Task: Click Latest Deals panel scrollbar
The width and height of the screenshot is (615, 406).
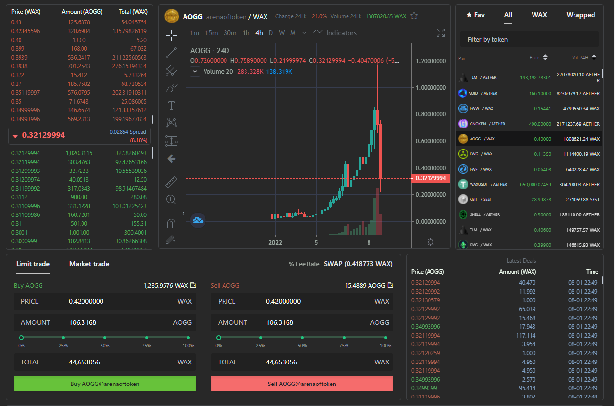Action: click(x=602, y=280)
